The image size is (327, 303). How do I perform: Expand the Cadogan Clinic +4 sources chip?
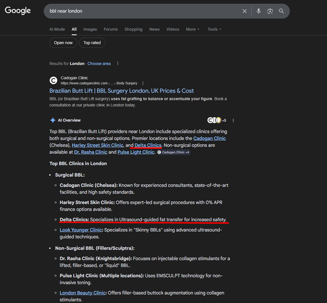(173, 152)
